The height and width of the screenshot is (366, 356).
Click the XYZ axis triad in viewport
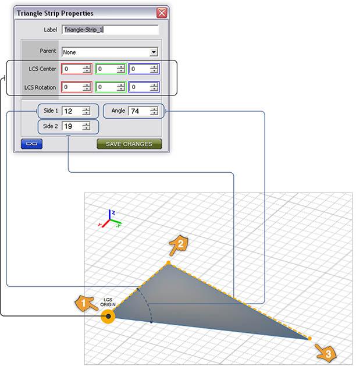[110, 218]
